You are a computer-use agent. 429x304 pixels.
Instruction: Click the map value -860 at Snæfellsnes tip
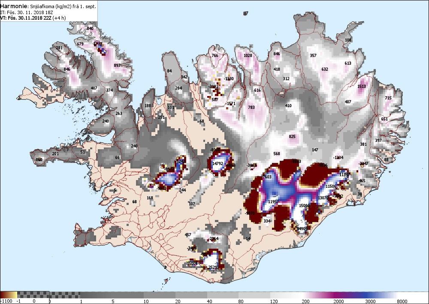click(39, 160)
